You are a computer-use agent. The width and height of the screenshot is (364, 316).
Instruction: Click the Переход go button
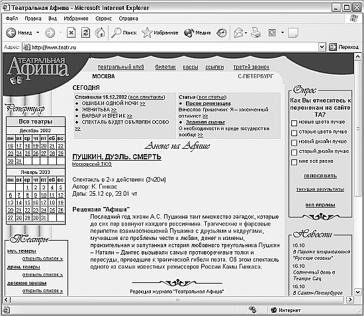(x=343, y=47)
